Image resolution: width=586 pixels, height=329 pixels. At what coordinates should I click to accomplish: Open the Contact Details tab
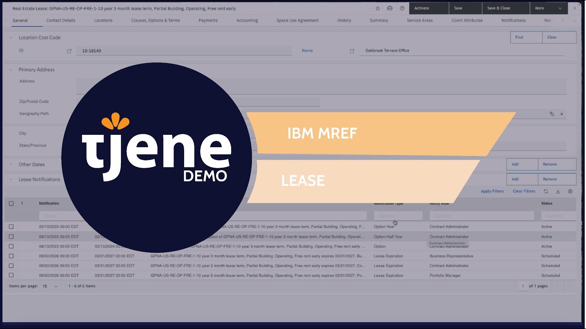tap(61, 21)
